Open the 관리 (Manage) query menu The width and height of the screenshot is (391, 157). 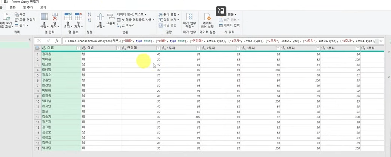coord(21,25)
